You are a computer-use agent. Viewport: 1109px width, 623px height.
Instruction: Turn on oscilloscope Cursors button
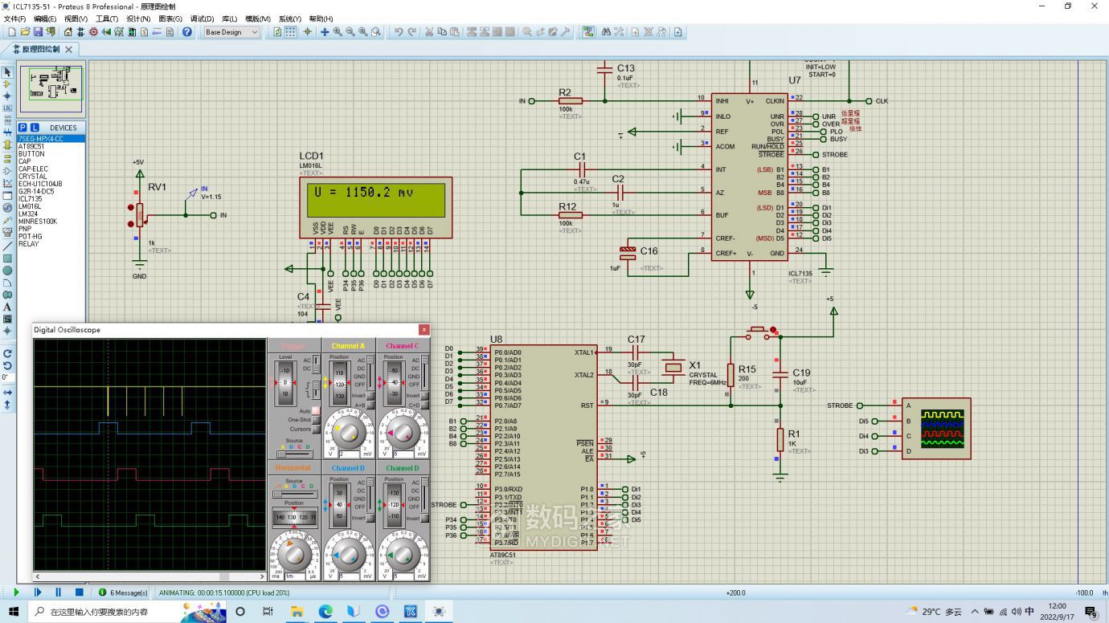pos(316,429)
